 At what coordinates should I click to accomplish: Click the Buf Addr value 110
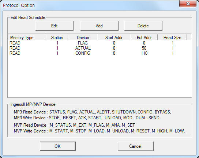click(x=144, y=53)
